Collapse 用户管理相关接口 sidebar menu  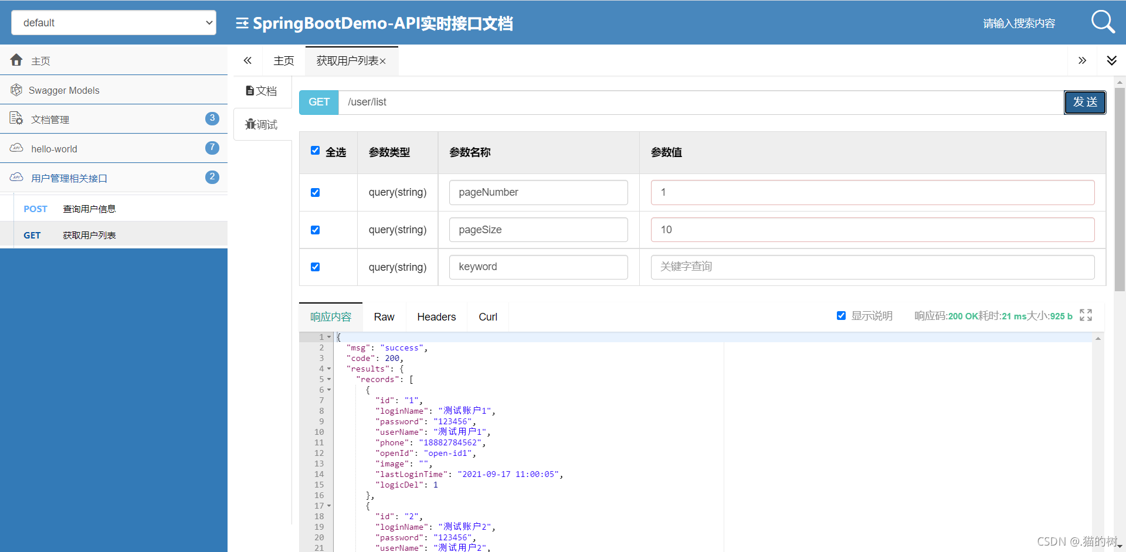coord(114,178)
